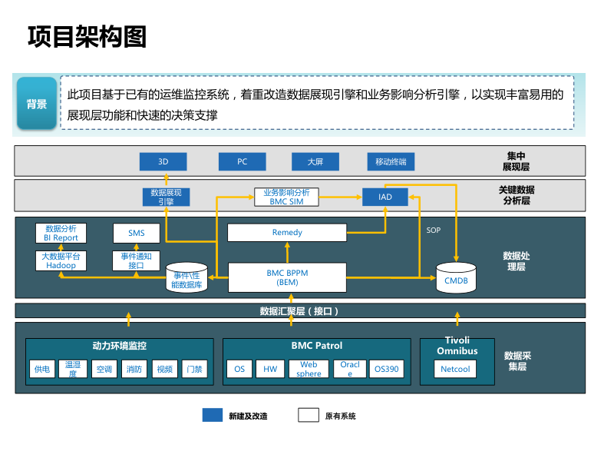Click the 移动终端 display box
This screenshot has width=614, height=461.
click(x=391, y=161)
